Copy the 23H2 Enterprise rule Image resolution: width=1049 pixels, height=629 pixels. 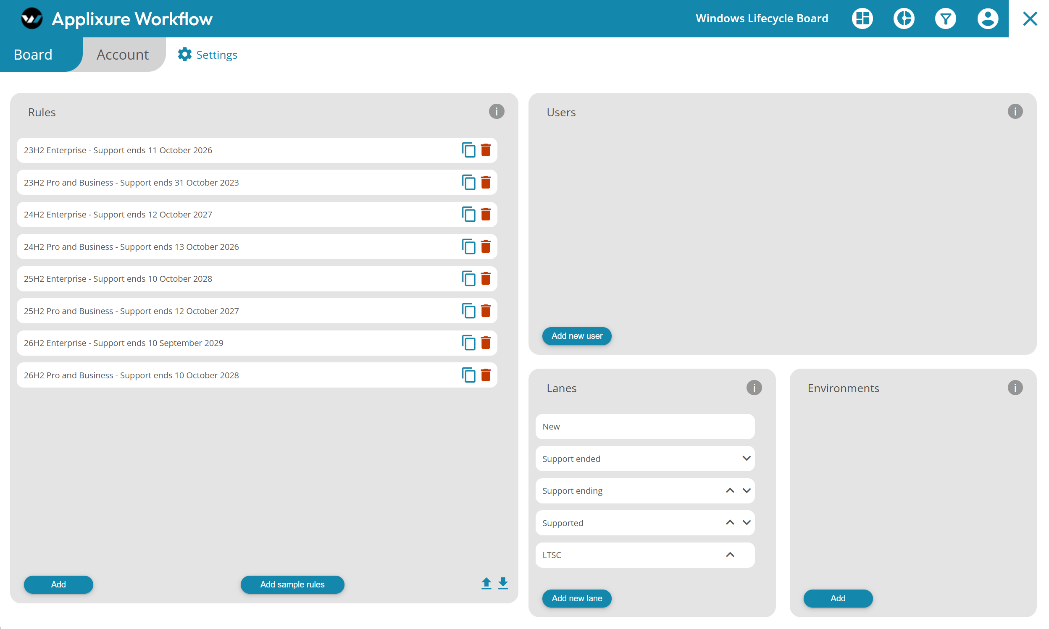pyautogui.click(x=468, y=150)
